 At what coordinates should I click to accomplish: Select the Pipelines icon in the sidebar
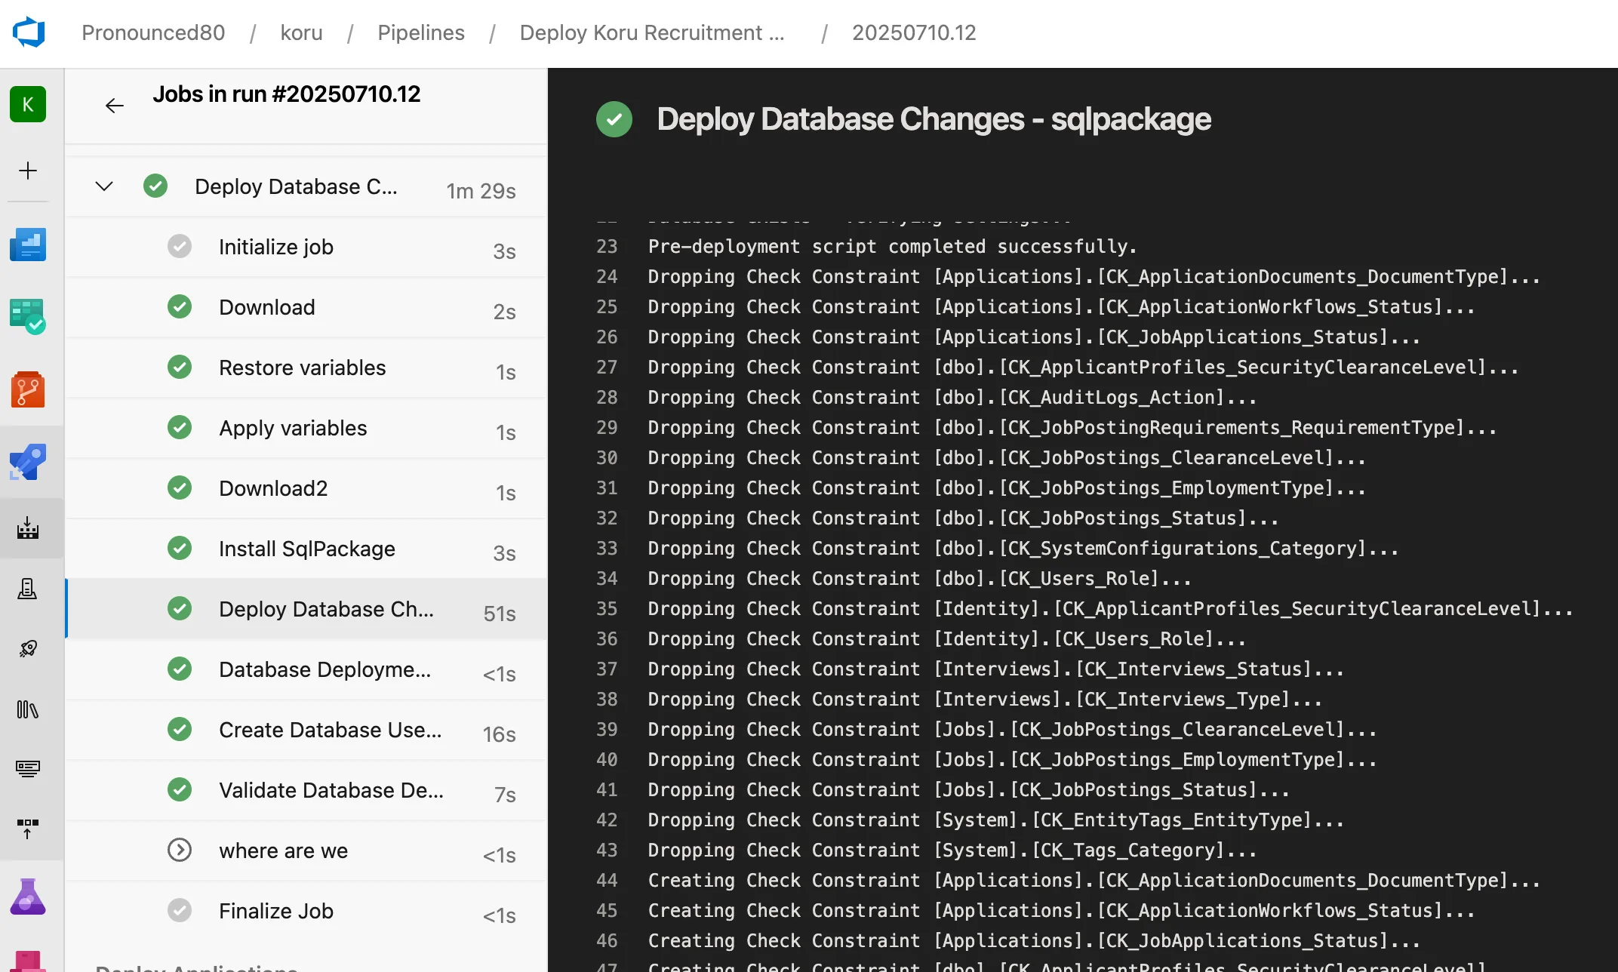pyautogui.click(x=29, y=462)
